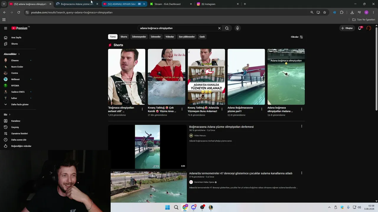The height and width of the screenshot is (212, 378).
Task: Open Tüm Yer İşaretleri bookmarks folder
Action: [x=364, y=20]
